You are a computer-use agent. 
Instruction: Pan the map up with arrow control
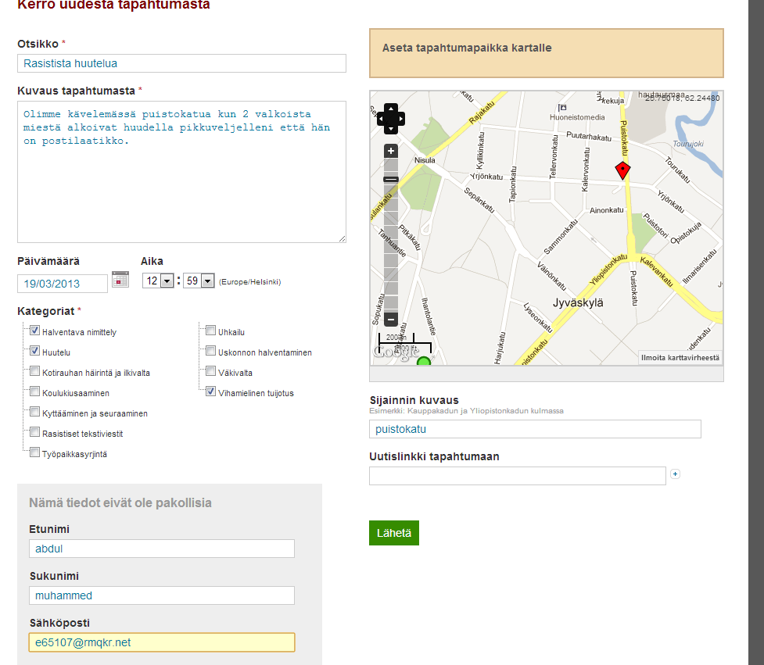click(391, 109)
